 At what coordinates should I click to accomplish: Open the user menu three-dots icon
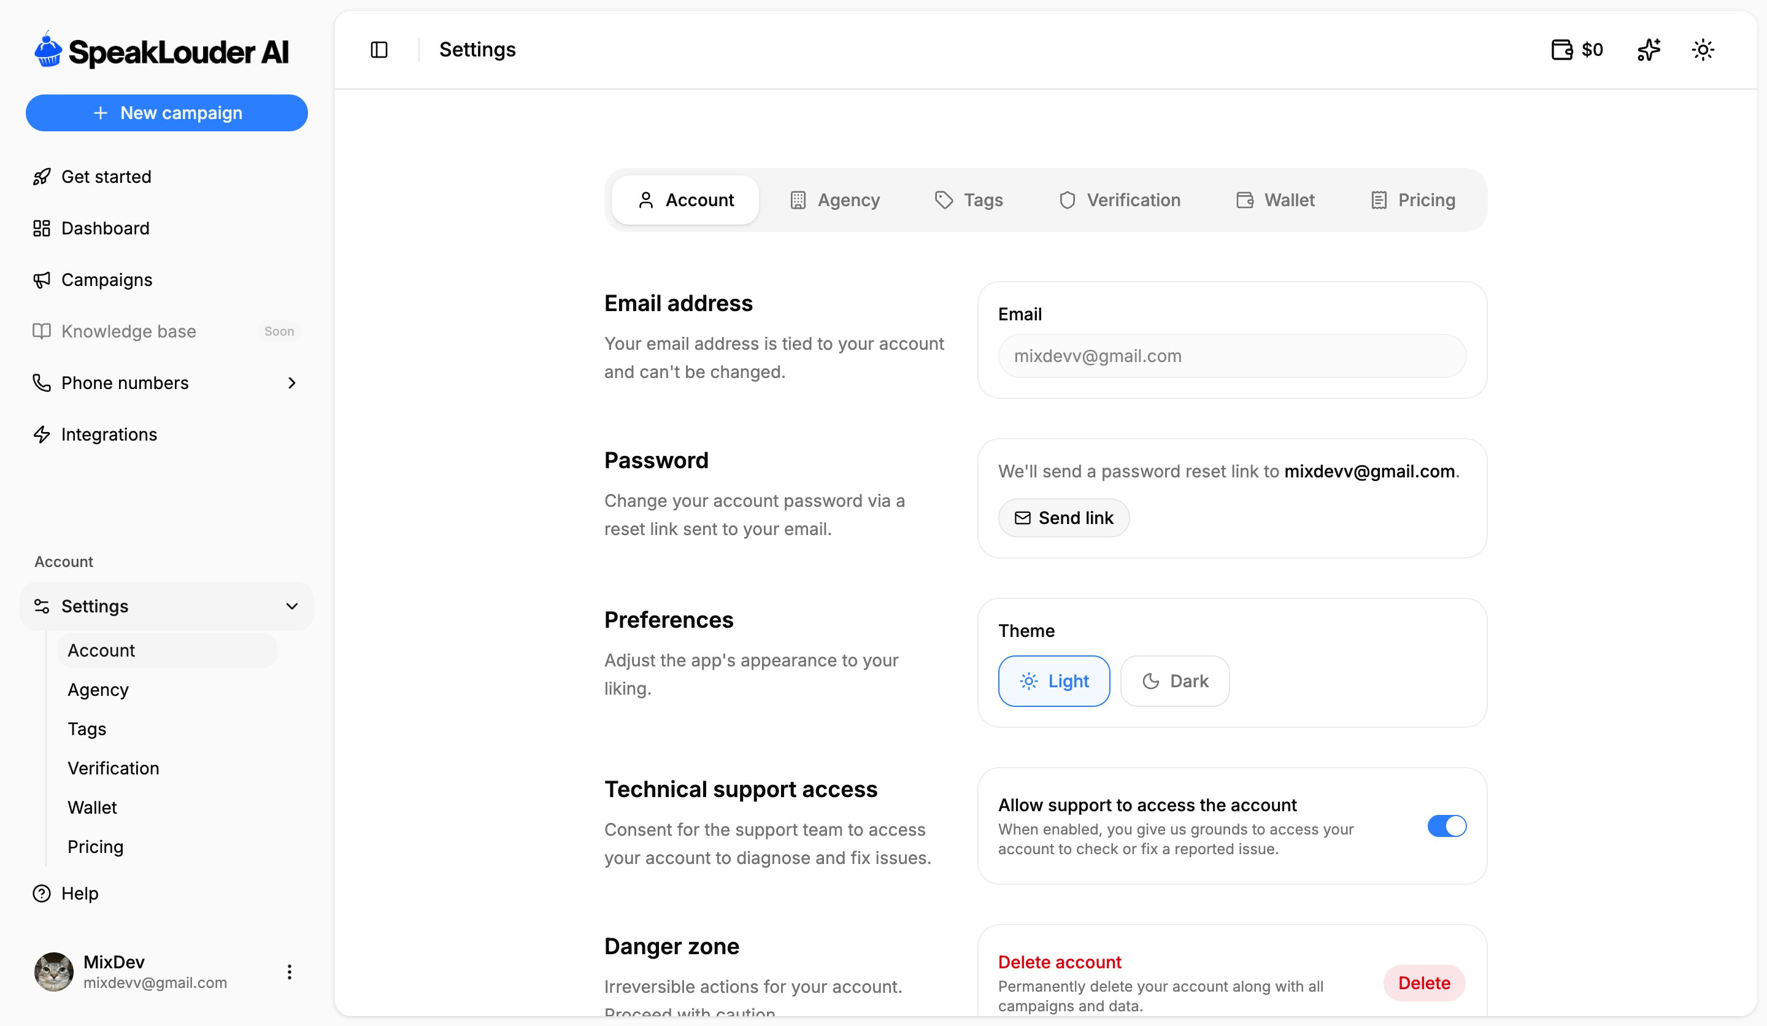289,971
